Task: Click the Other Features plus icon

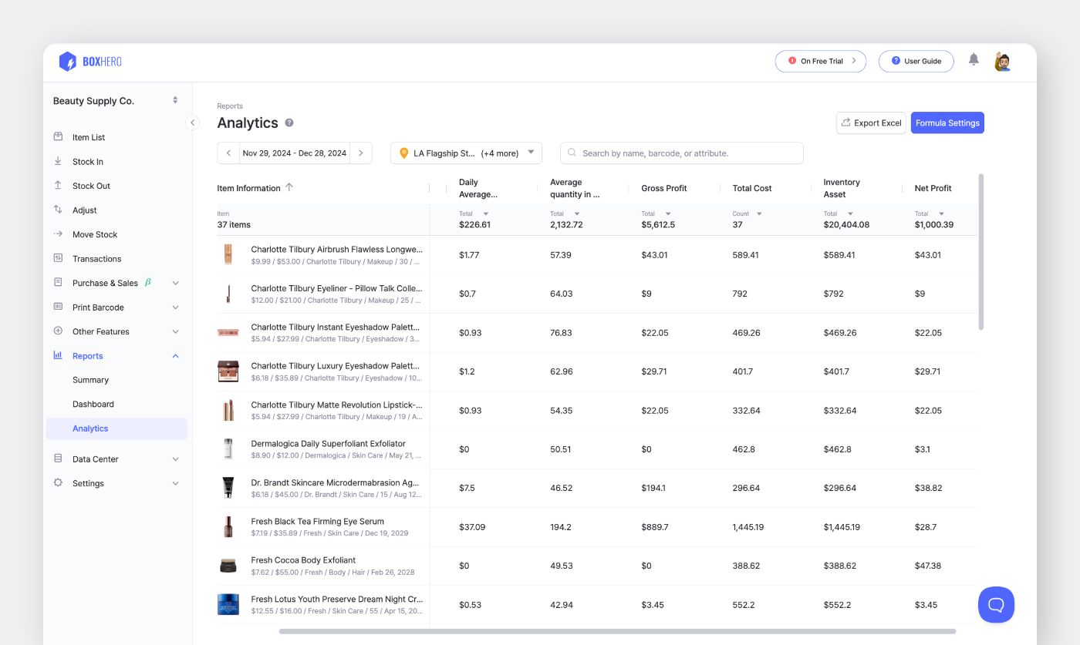Action: (58, 331)
